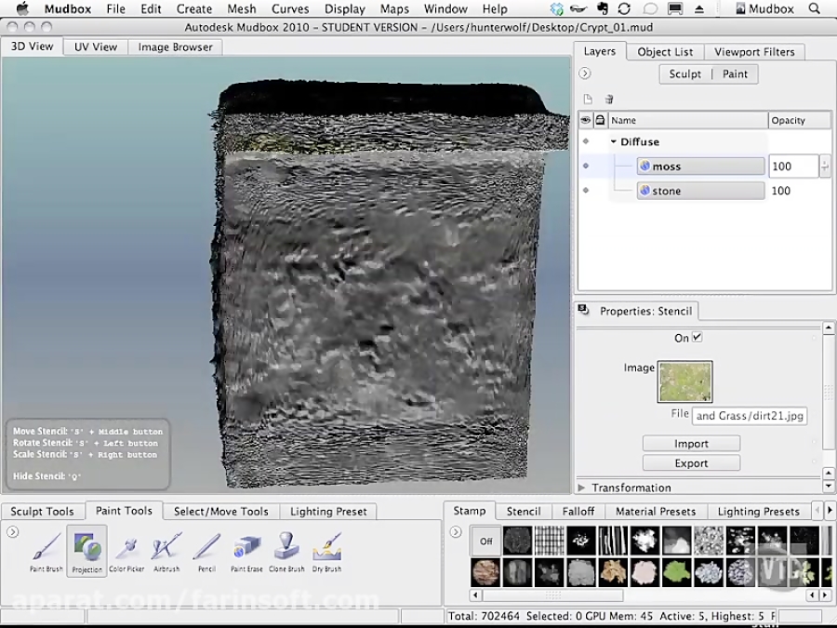
Task: Switch to the Stencil tab
Action: tap(523, 511)
